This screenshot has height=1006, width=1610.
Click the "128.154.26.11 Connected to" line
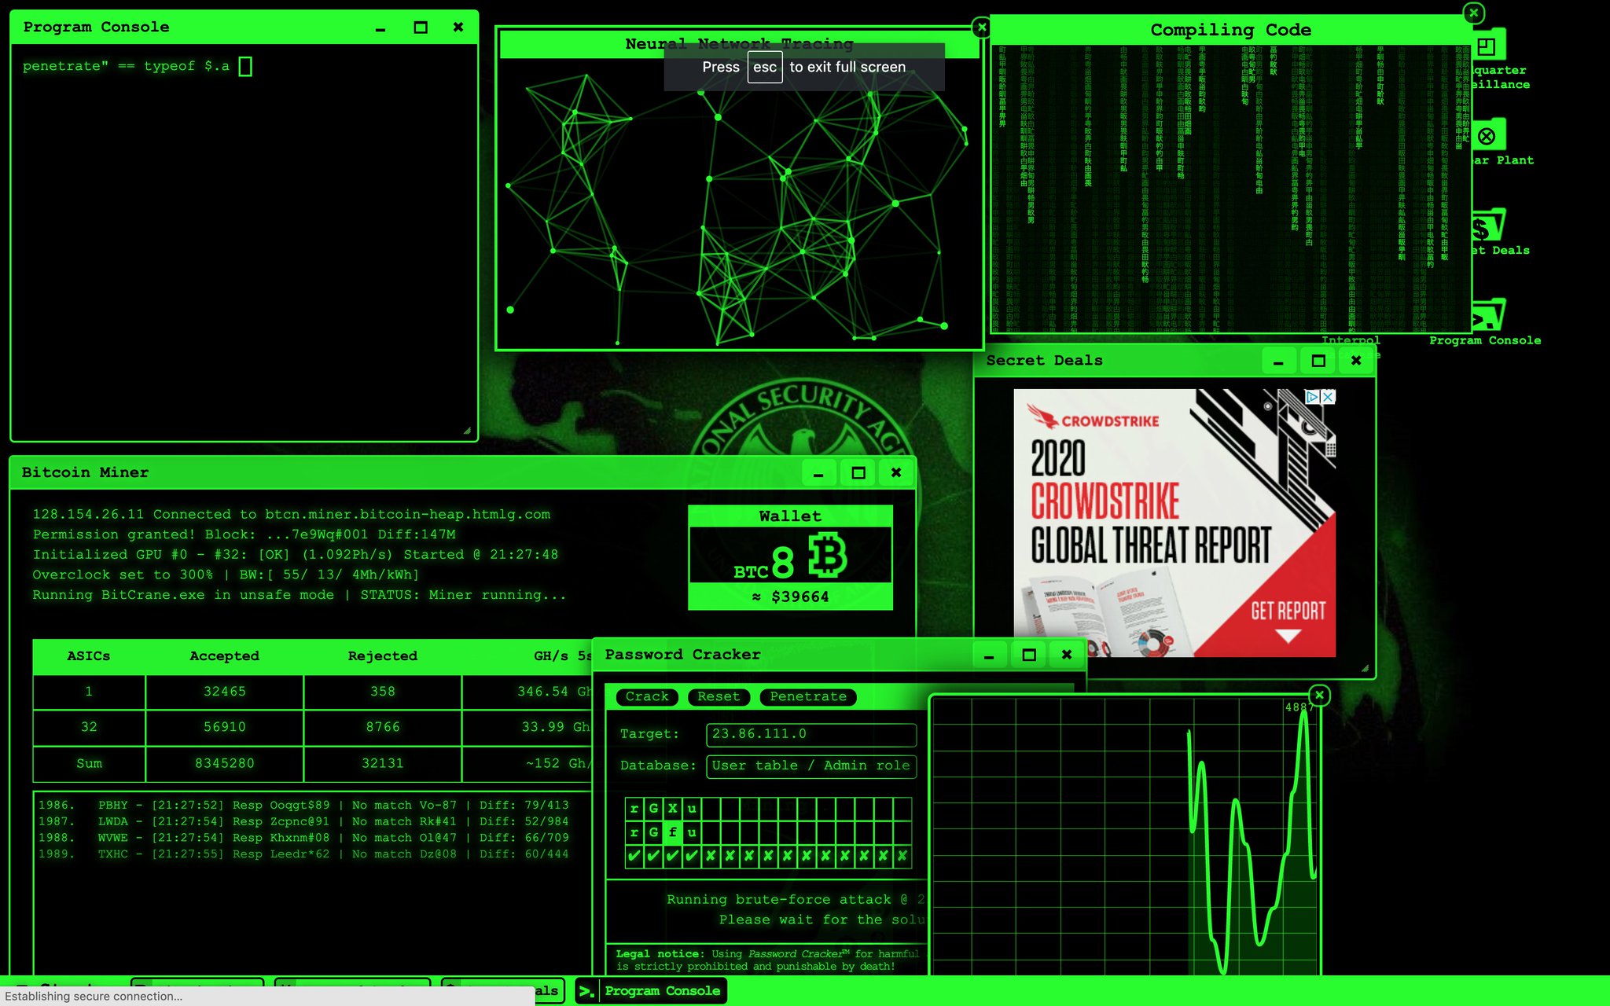tap(291, 514)
